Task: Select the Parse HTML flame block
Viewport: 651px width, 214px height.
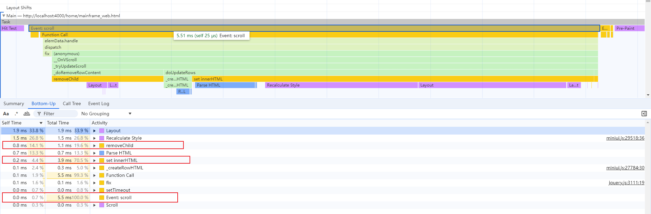Action: (225, 85)
